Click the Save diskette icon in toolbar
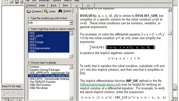The width and height of the screenshot is (179, 101). pos(17,2)
